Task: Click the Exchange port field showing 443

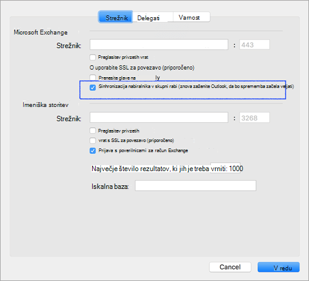Action: coord(254,45)
